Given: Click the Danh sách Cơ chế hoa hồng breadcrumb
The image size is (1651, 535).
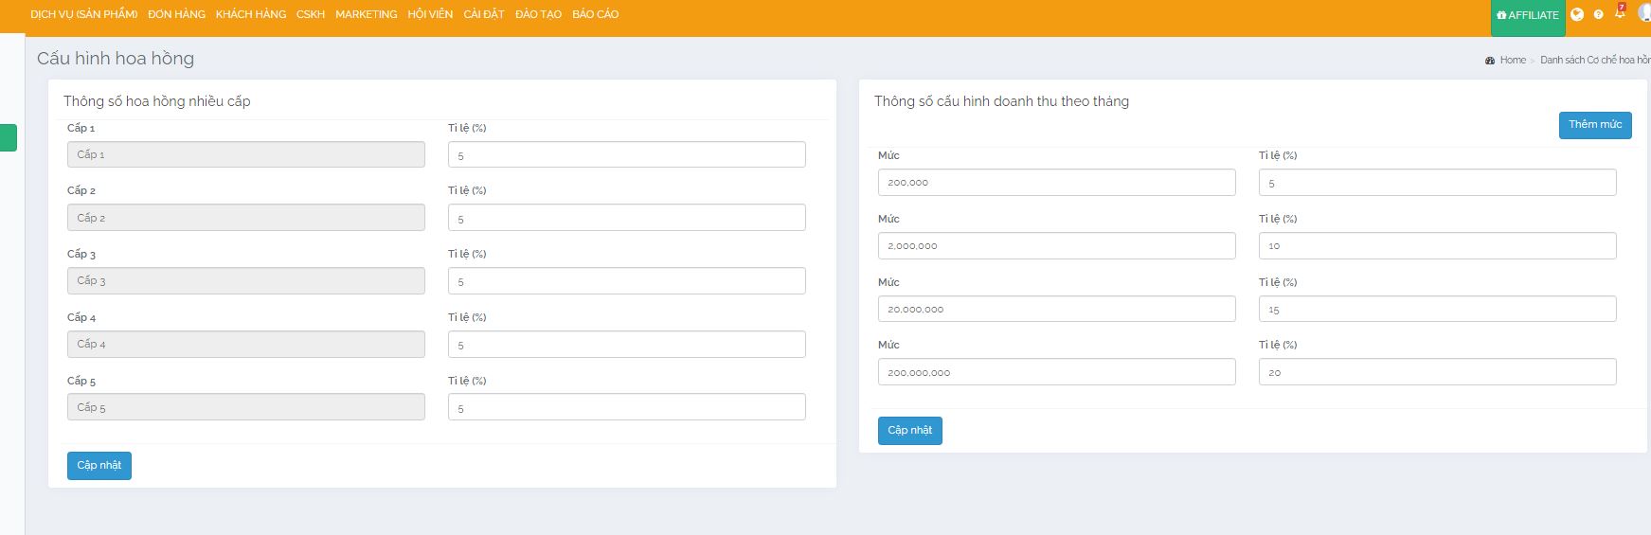Looking at the screenshot, I should pyautogui.click(x=1594, y=61).
